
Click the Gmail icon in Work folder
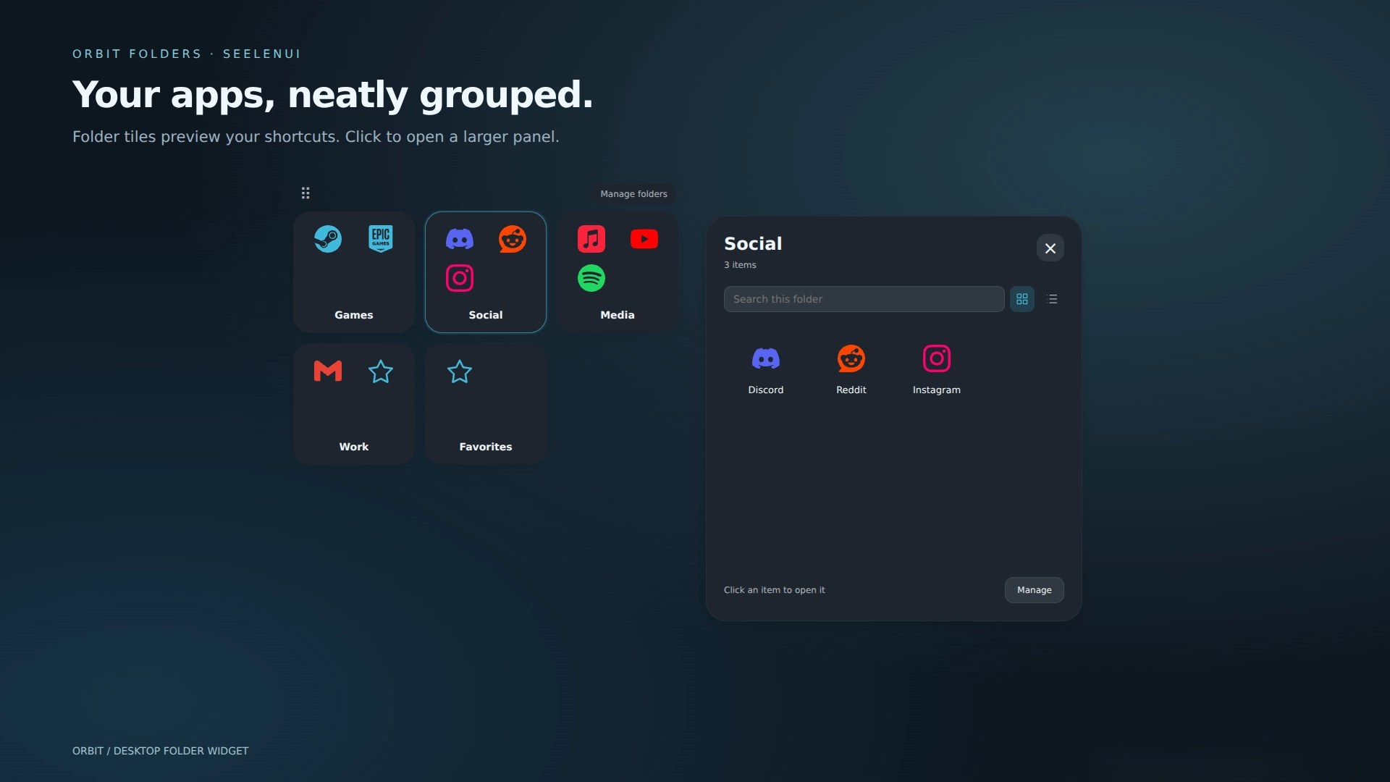point(328,371)
